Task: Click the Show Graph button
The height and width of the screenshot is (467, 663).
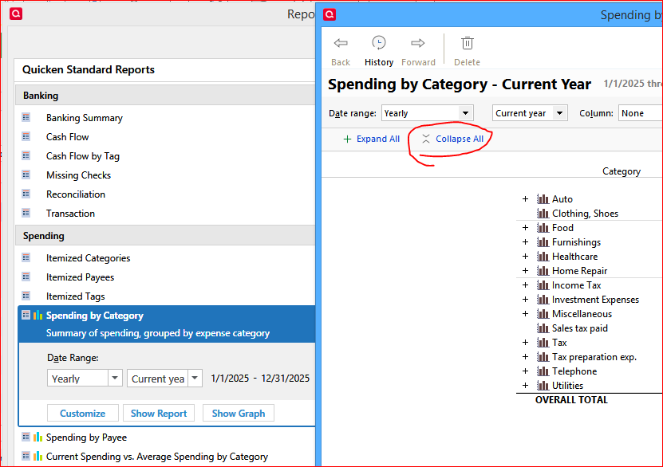Action: click(x=239, y=413)
